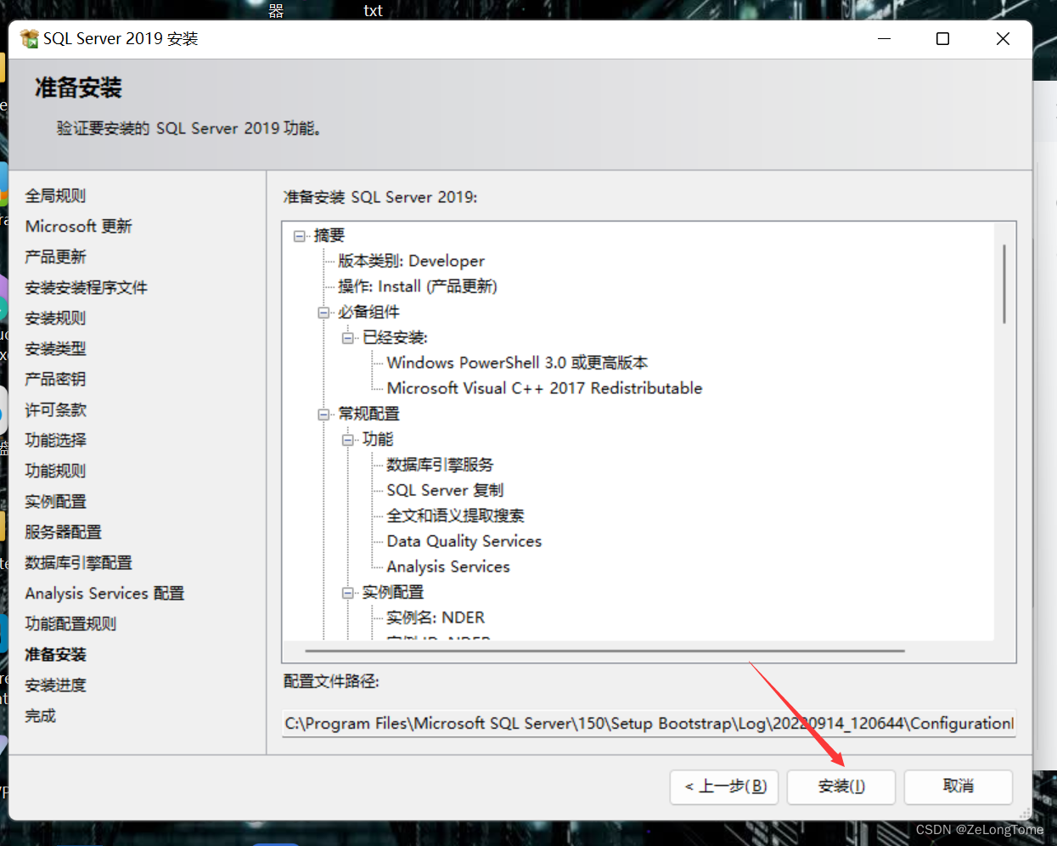Screen dimensions: 1057x846
Task: Select 功能规则 step in sidebar
Action: tap(55, 471)
